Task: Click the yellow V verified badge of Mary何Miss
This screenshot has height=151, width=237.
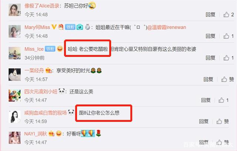Action: pos(54,27)
